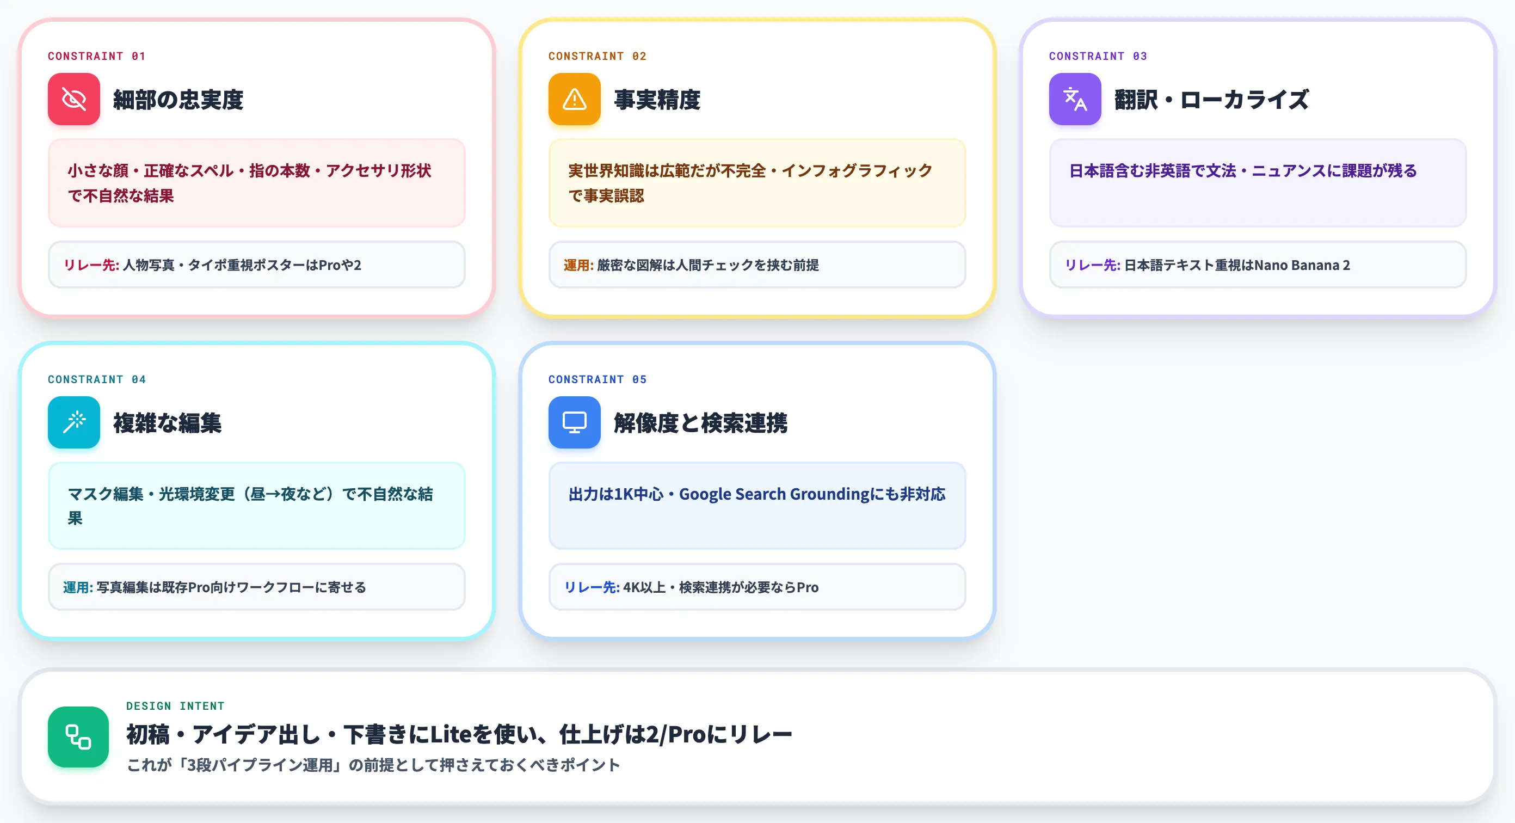1515x823 pixels.
Task: Click the heading 細部の忠実度
Action: tap(178, 100)
